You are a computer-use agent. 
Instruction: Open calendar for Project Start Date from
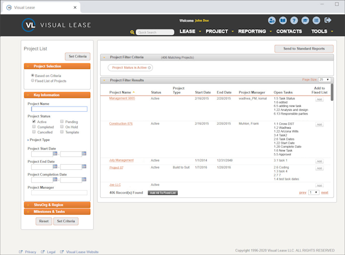[55, 154]
